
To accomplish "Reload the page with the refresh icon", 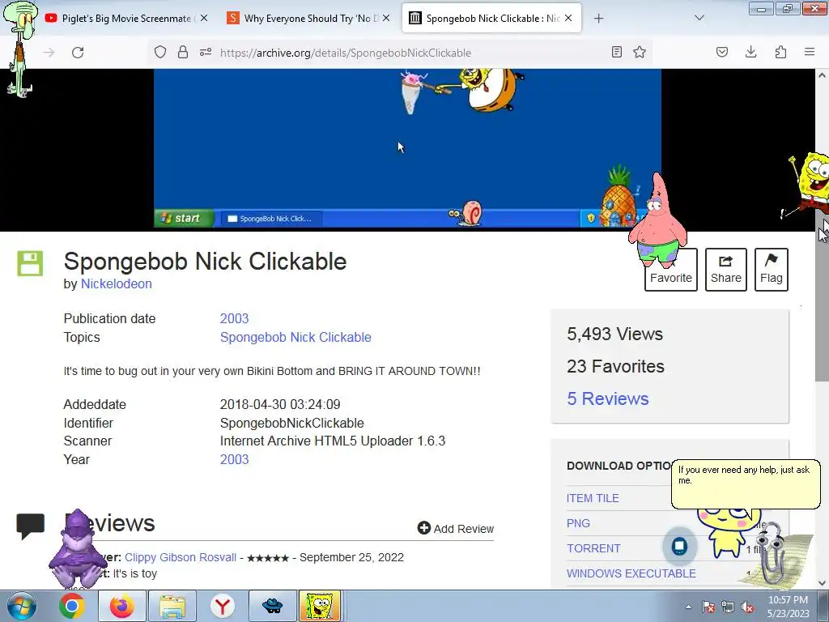I will (78, 53).
